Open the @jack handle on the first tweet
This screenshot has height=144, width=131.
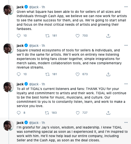[x=34, y=7]
